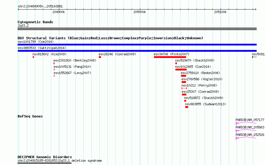Select esv1005131 (Pang2010) label

tap(72, 67)
